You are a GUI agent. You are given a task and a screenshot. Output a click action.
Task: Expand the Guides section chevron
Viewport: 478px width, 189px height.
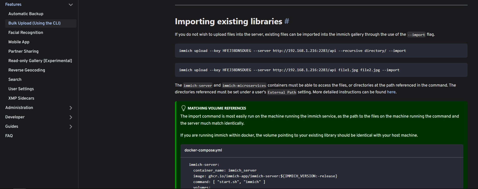coord(71,126)
